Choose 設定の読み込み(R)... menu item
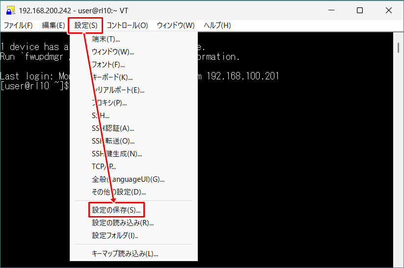 tap(123, 223)
